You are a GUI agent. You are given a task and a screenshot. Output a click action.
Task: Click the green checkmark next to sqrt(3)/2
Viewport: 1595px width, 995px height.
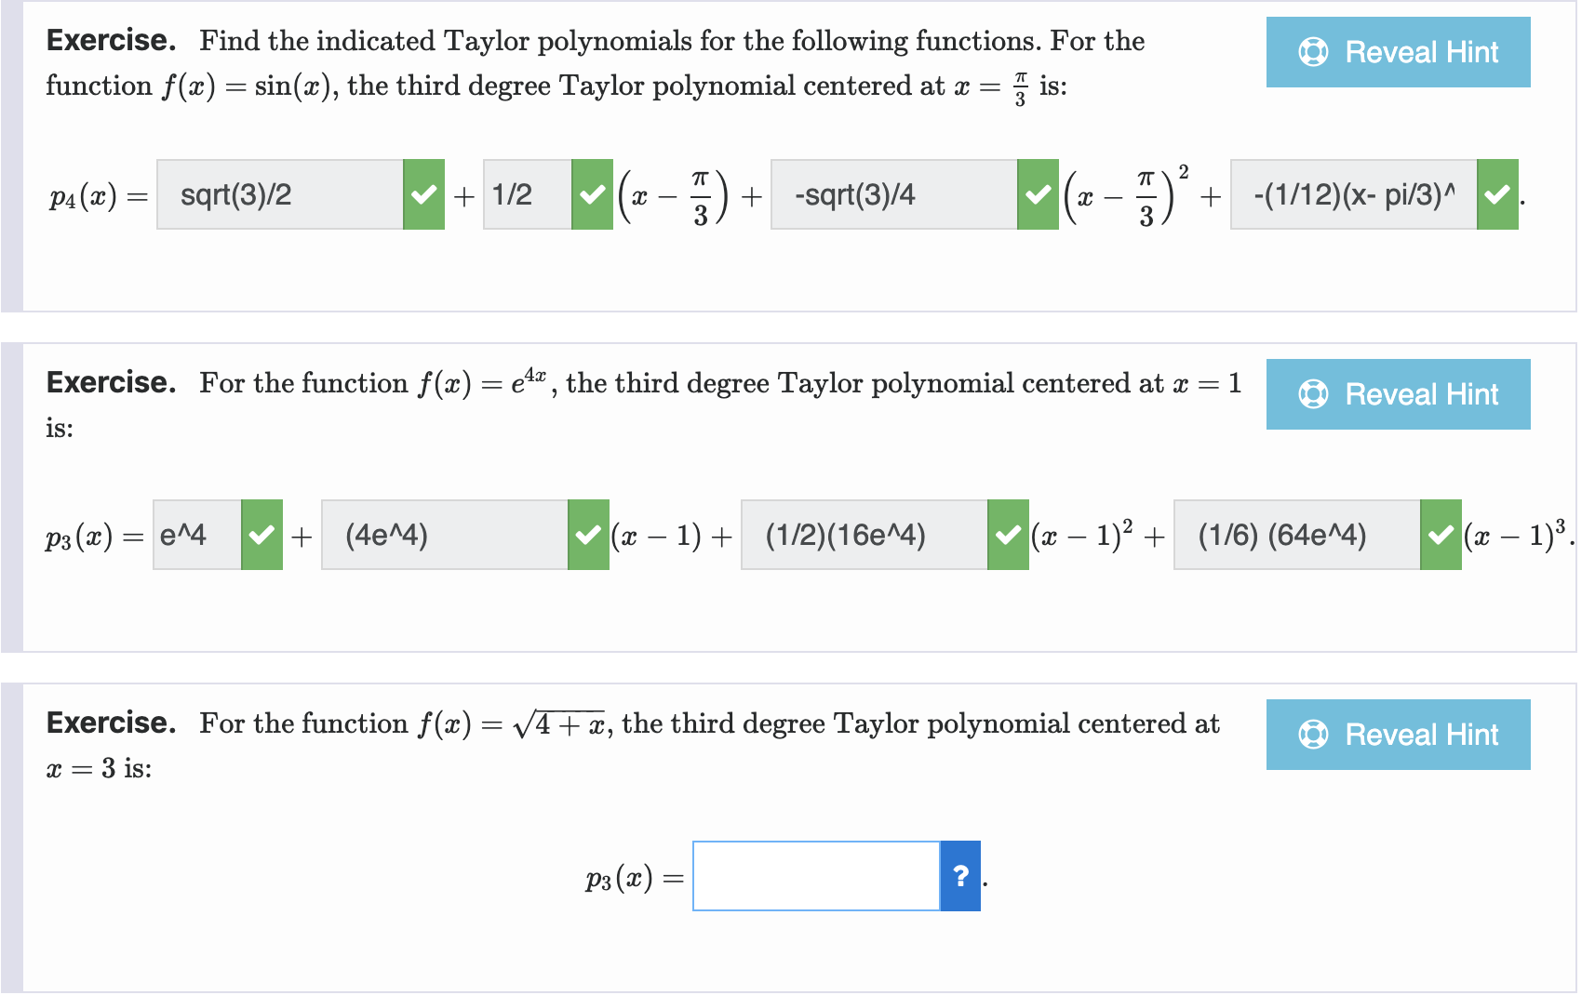[423, 194]
